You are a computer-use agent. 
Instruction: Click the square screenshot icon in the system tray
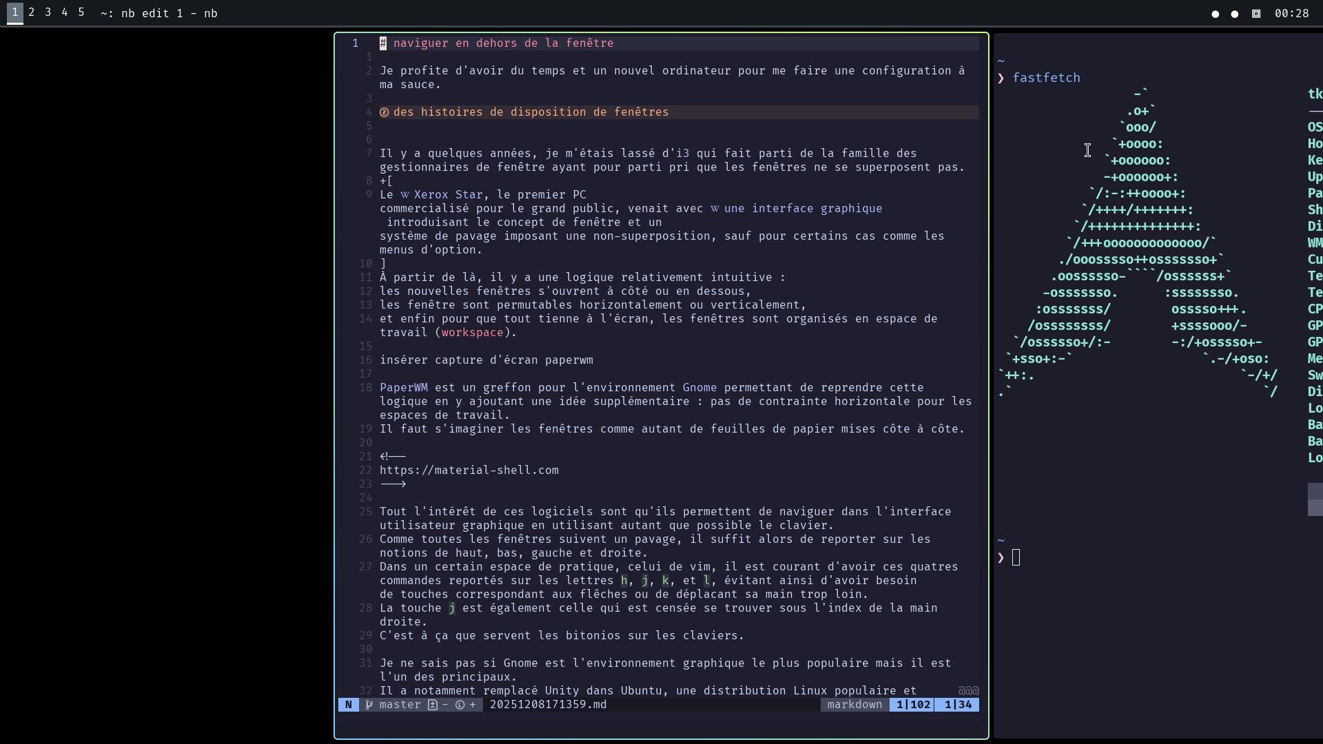(1256, 13)
